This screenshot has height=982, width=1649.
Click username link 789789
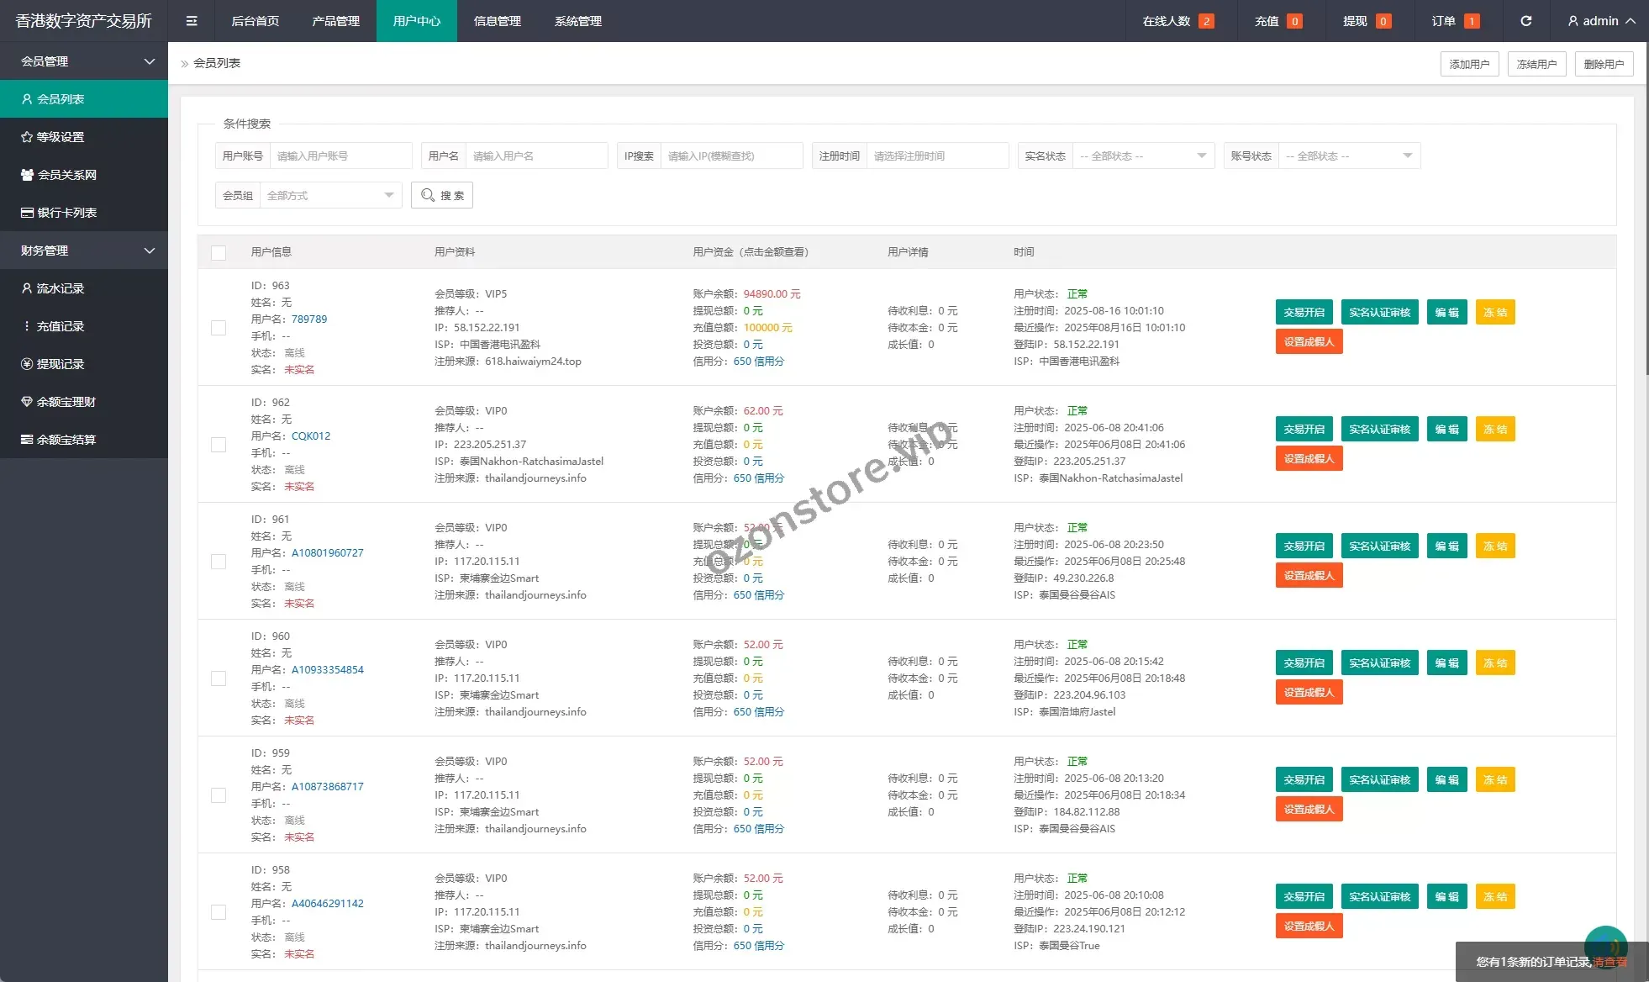(309, 319)
